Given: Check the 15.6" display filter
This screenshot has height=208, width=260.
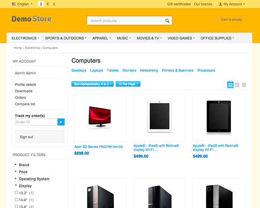Looking at the screenshot, I should pyautogui.click(x=16, y=207).
